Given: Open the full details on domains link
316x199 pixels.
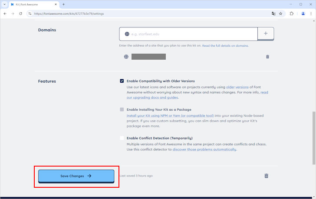Looking at the screenshot, I should pos(225,45).
